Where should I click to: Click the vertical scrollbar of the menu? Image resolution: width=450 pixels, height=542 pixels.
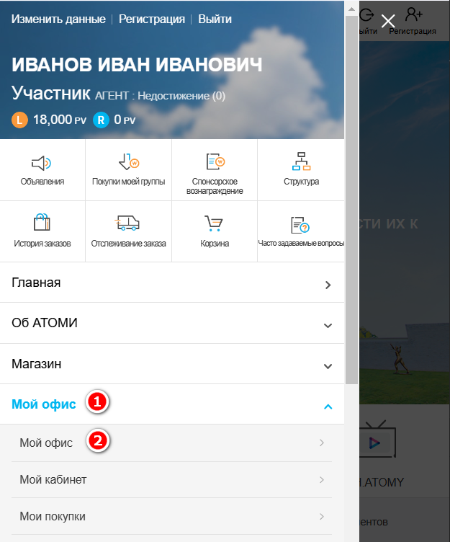[x=351, y=216]
